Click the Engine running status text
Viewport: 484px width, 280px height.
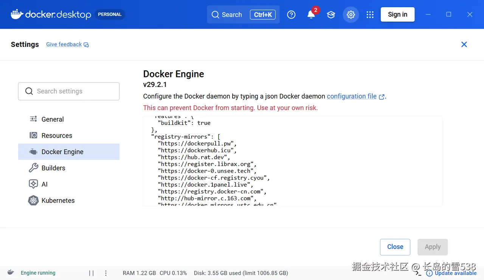point(38,273)
